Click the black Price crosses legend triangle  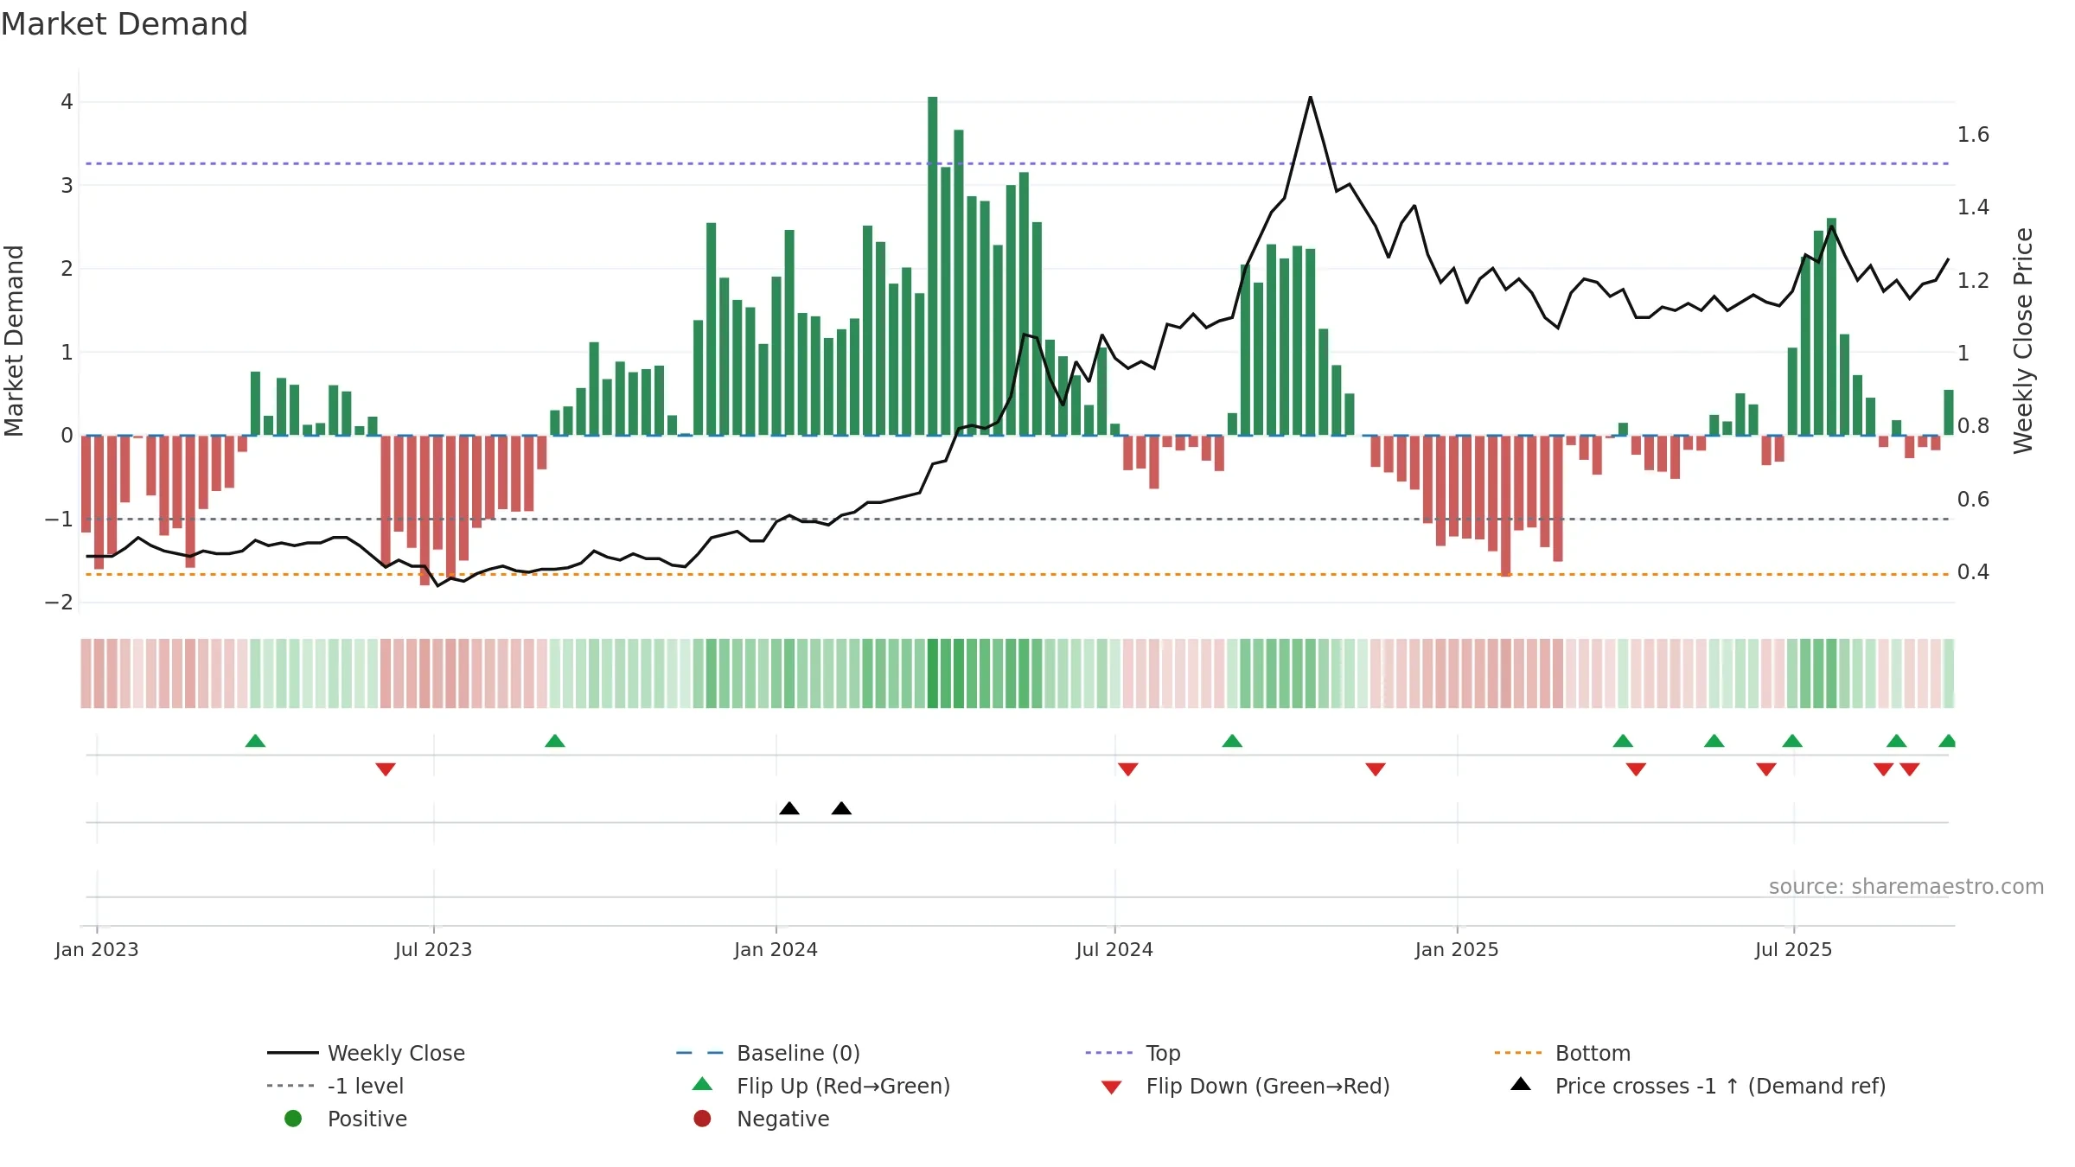[x=1521, y=1084]
